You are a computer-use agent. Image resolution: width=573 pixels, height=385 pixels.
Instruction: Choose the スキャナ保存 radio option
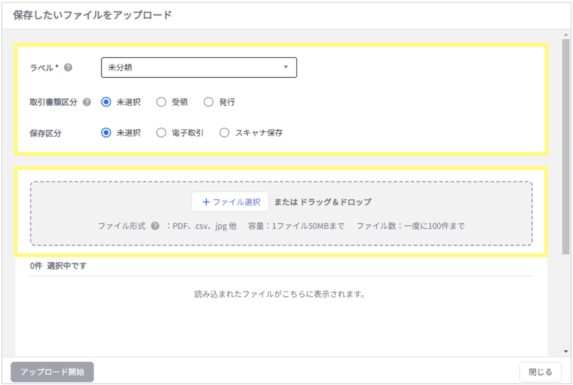[x=224, y=133]
